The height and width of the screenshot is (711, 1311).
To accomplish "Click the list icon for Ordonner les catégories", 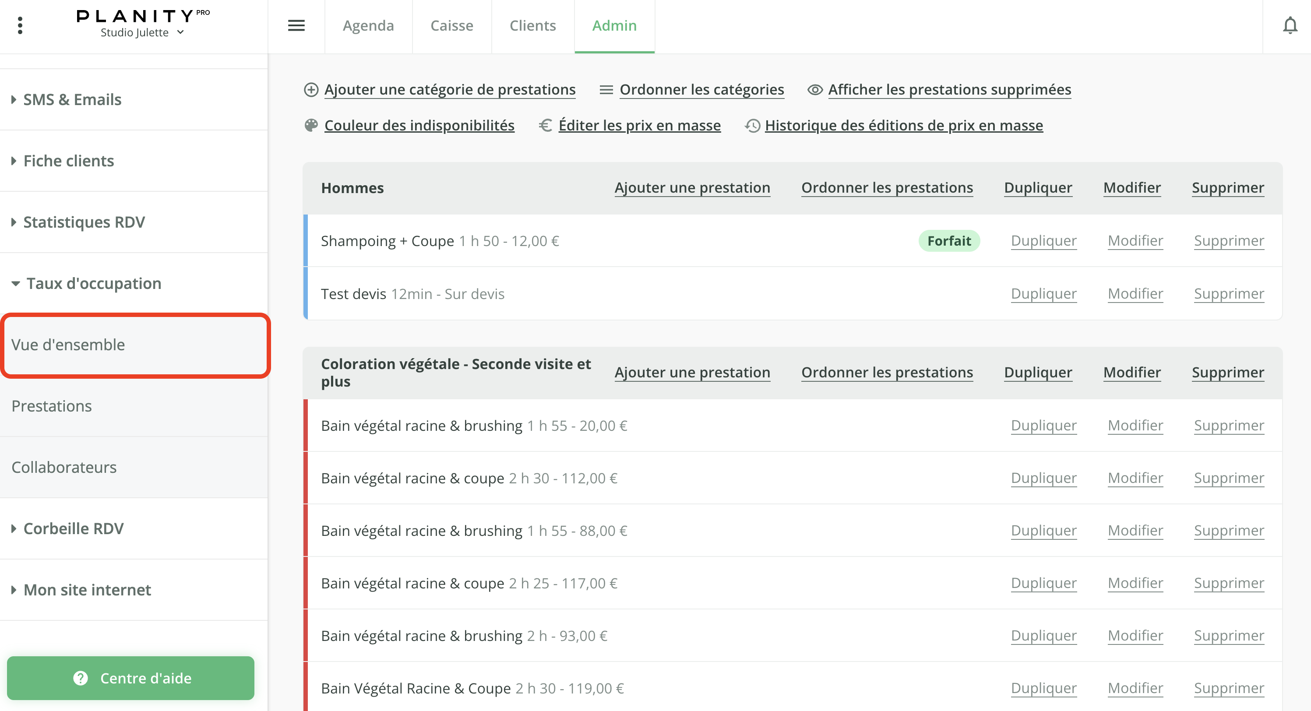I will tap(606, 89).
